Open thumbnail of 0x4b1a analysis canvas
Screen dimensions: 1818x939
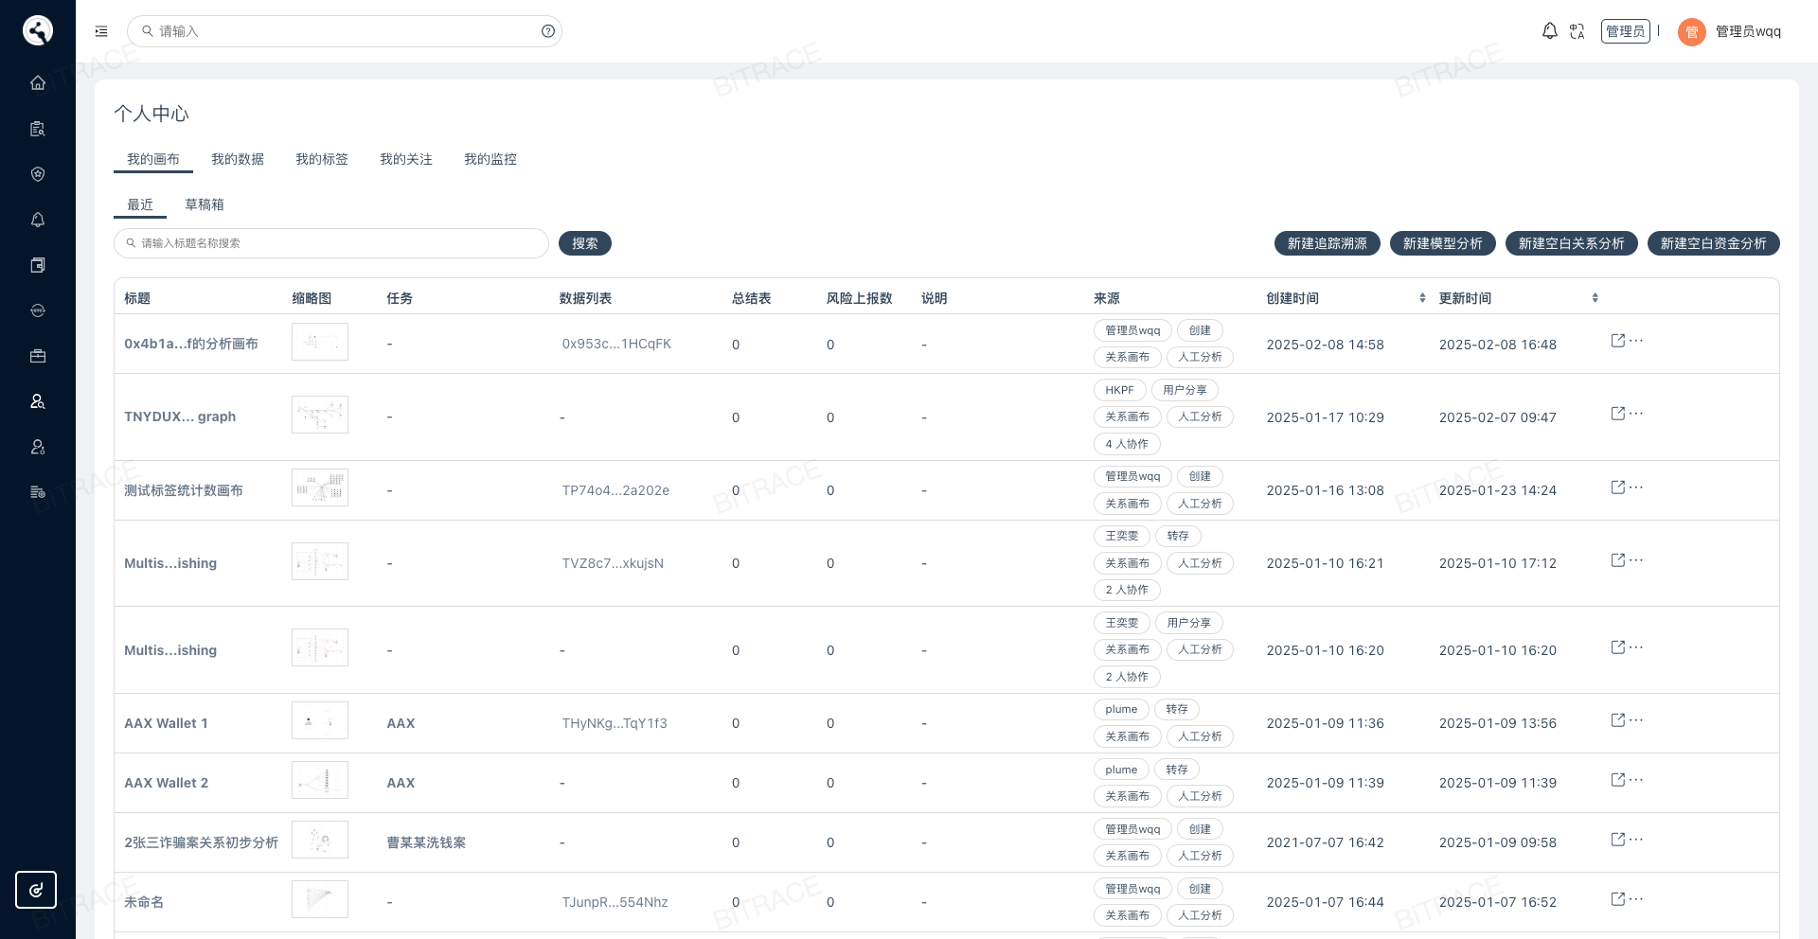pyautogui.click(x=320, y=342)
